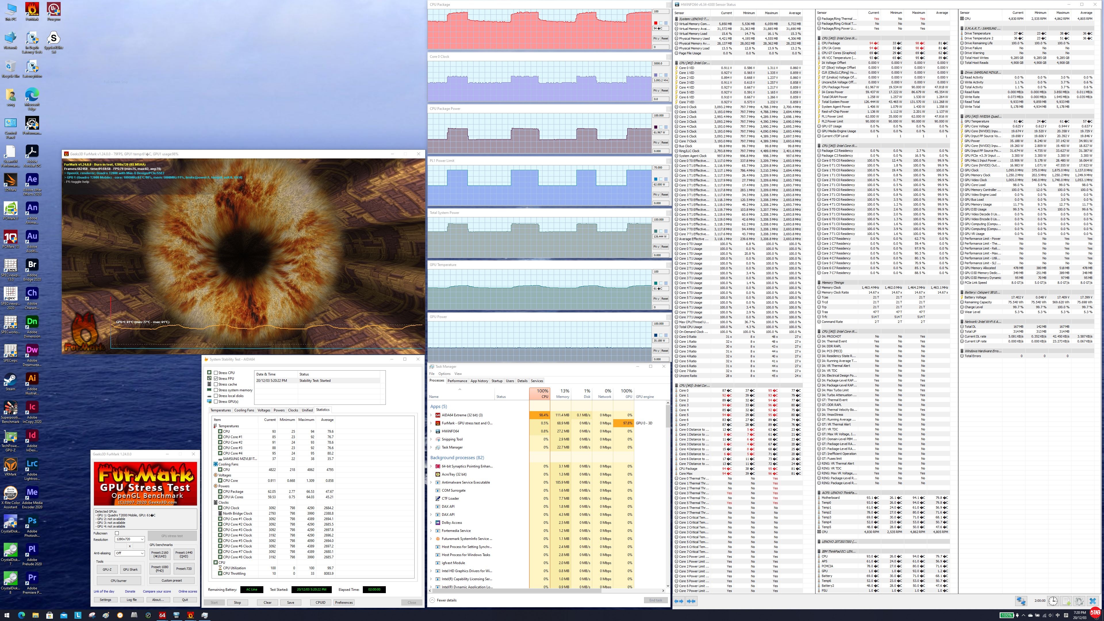This screenshot has width=1104, height=621.
Task: Enable Stress CPU checkbox in AIDA64
Action: pos(216,373)
